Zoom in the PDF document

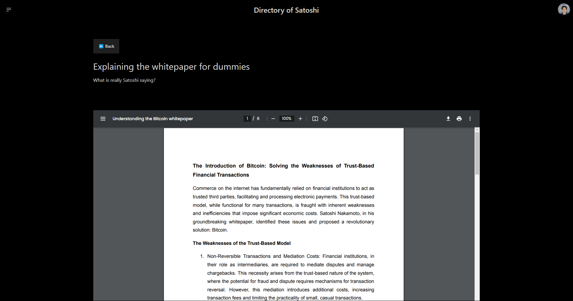point(300,119)
